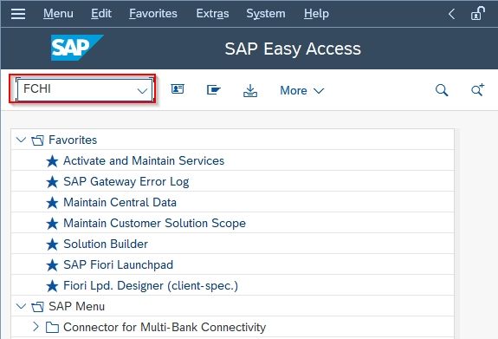The image size is (498, 339).
Task: Open the Extras menu
Action: point(212,14)
